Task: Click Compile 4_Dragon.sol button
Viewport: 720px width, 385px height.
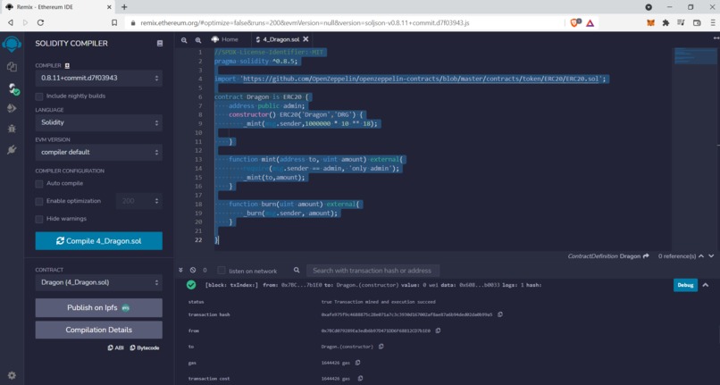Action: point(99,241)
